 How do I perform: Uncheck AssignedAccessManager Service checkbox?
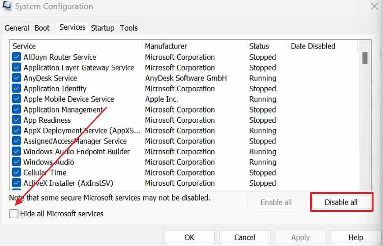(x=16, y=141)
